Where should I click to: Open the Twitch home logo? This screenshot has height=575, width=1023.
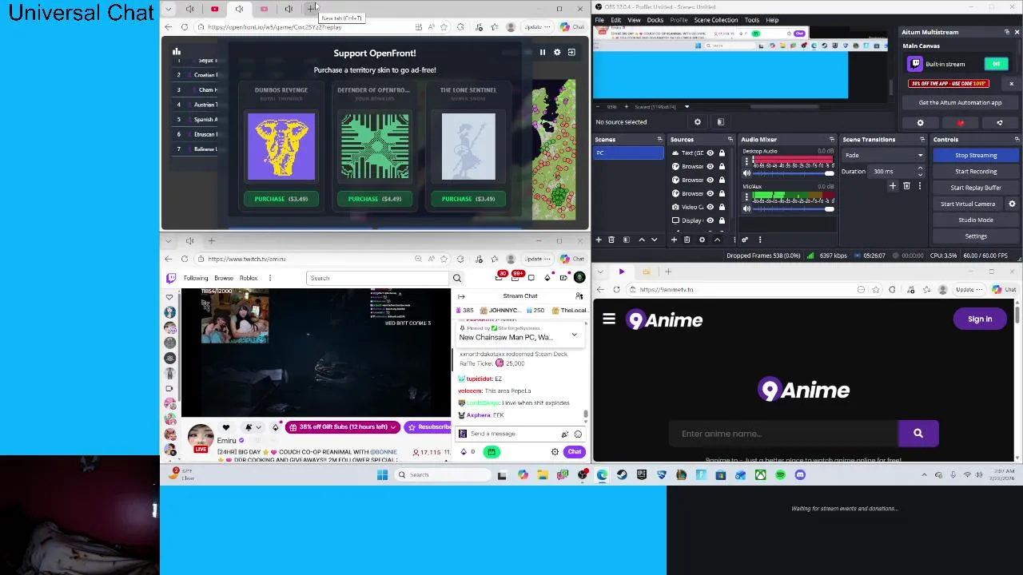click(171, 278)
